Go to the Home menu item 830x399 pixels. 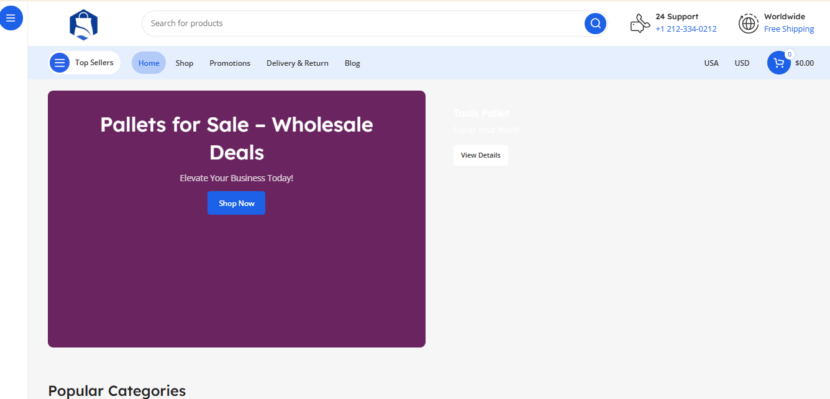[148, 63]
